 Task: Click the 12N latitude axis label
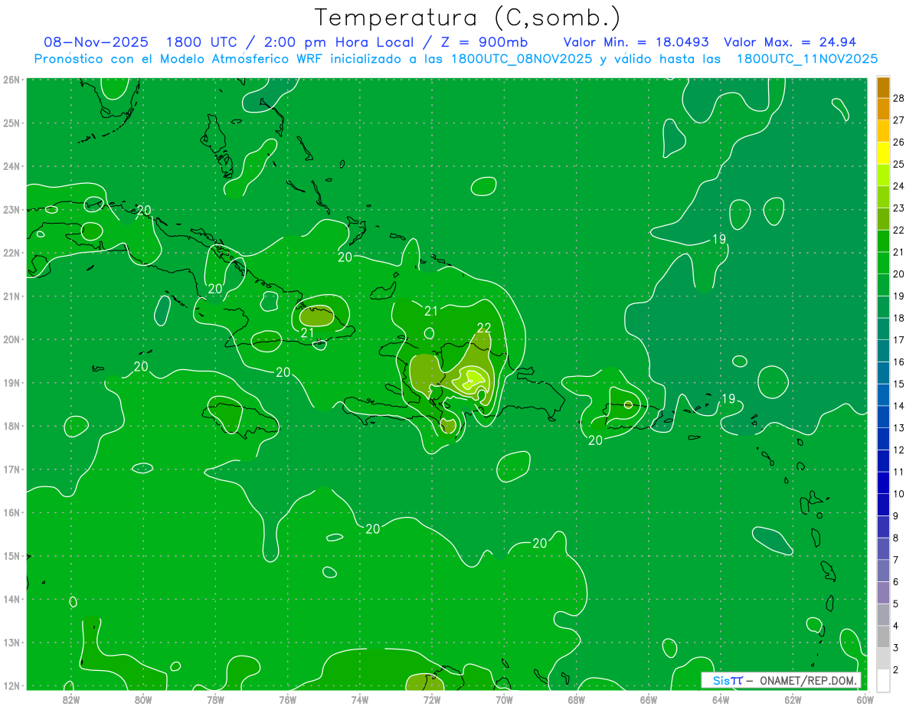point(11,685)
